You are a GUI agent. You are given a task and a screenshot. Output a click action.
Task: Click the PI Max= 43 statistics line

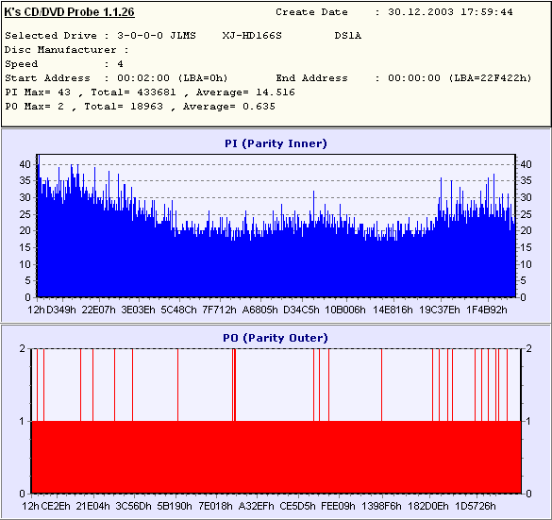click(150, 92)
